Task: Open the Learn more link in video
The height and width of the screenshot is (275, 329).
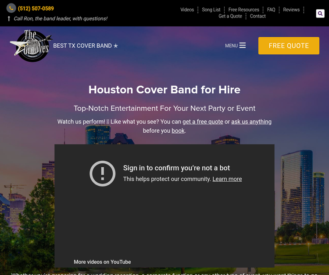Action: pyautogui.click(x=227, y=179)
